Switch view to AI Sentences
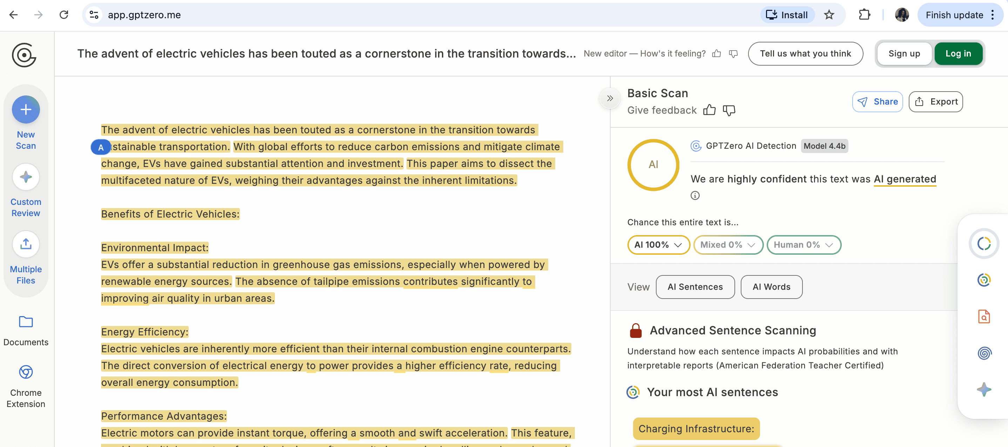1008x447 pixels. [x=695, y=287]
